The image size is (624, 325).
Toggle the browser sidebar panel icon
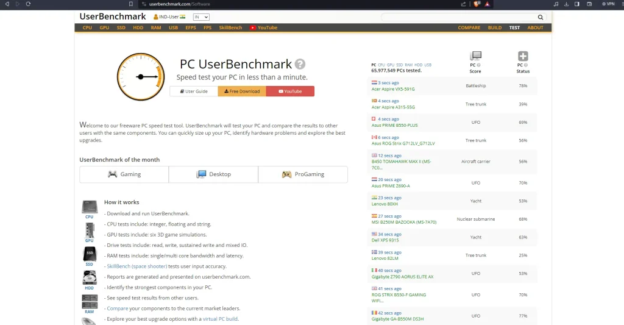576,4
